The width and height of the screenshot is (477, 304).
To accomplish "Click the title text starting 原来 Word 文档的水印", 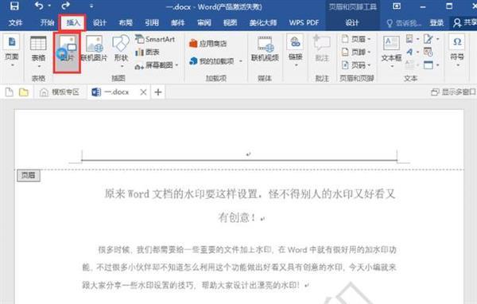I will coord(250,193).
